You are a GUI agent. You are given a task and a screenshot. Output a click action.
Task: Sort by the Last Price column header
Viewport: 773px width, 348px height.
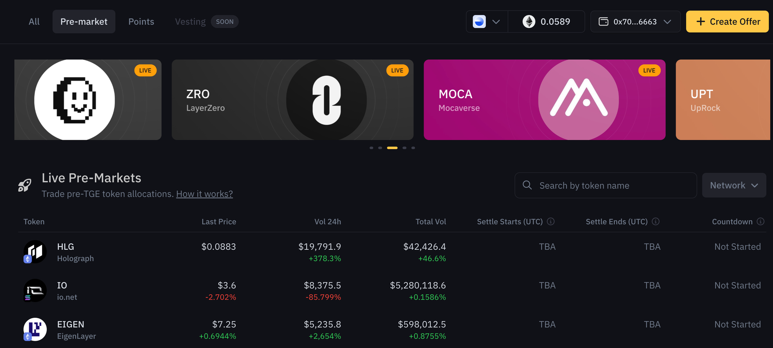click(219, 222)
